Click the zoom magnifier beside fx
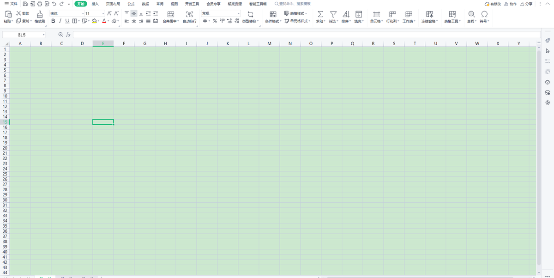The height and width of the screenshot is (278, 554). [60, 35]
